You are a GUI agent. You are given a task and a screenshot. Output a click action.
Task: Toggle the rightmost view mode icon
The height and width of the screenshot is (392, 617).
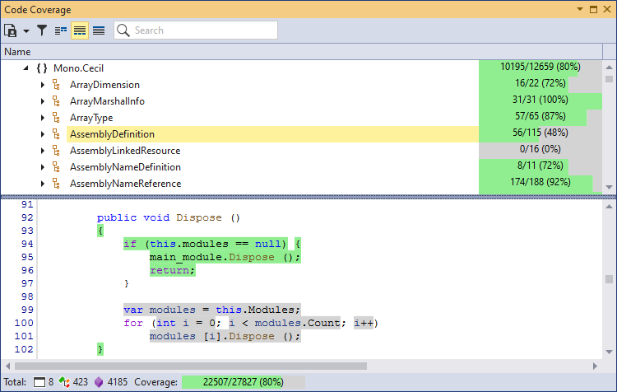(x=99, y=30)
